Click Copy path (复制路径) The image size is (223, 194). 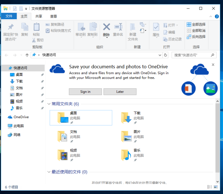click(x=55, y=25)
